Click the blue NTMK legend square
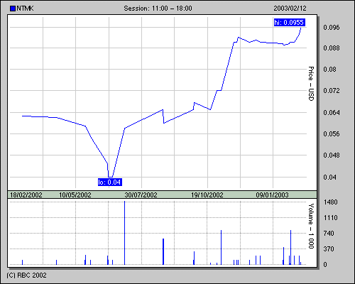Image resolution: width=355 pixels, height=284 pixels. pos(13,9)
